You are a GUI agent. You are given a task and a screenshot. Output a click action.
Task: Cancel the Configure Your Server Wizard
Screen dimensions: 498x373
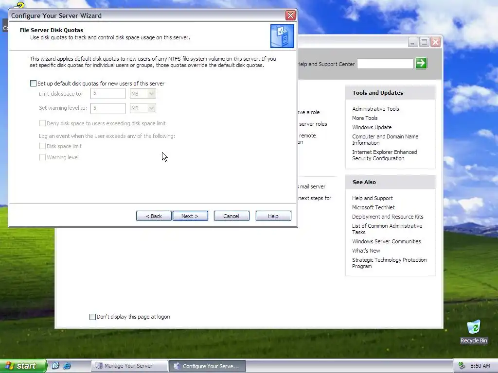tap(231, 216)
